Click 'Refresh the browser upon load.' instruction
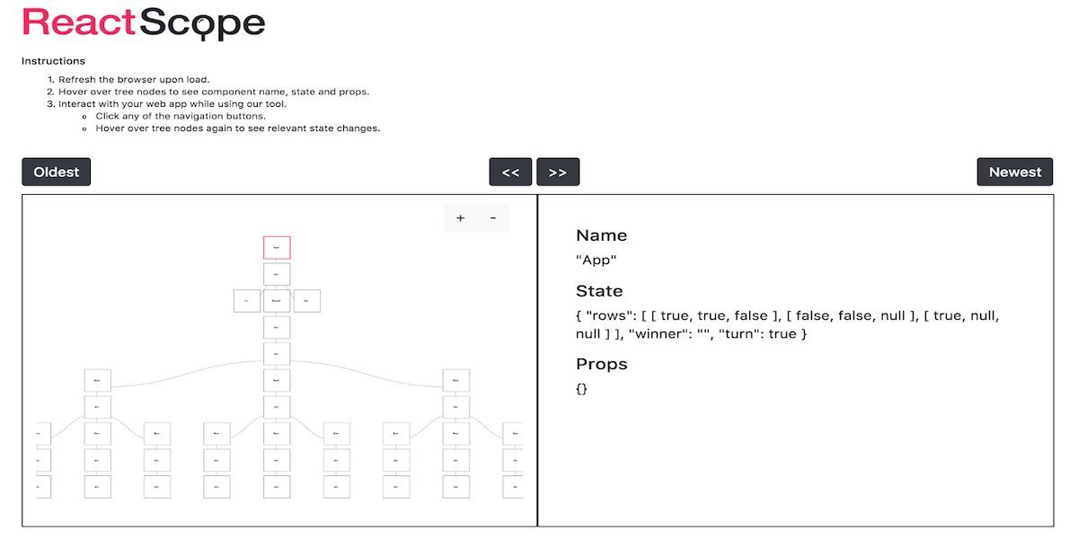1078x539 pixels. coord(135,79)
